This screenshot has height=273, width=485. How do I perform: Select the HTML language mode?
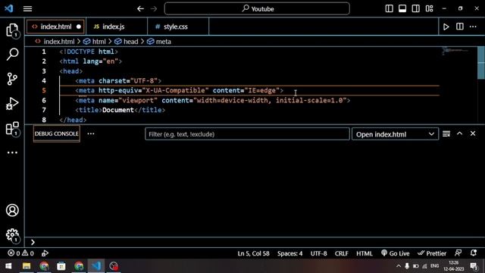[365, 253]
